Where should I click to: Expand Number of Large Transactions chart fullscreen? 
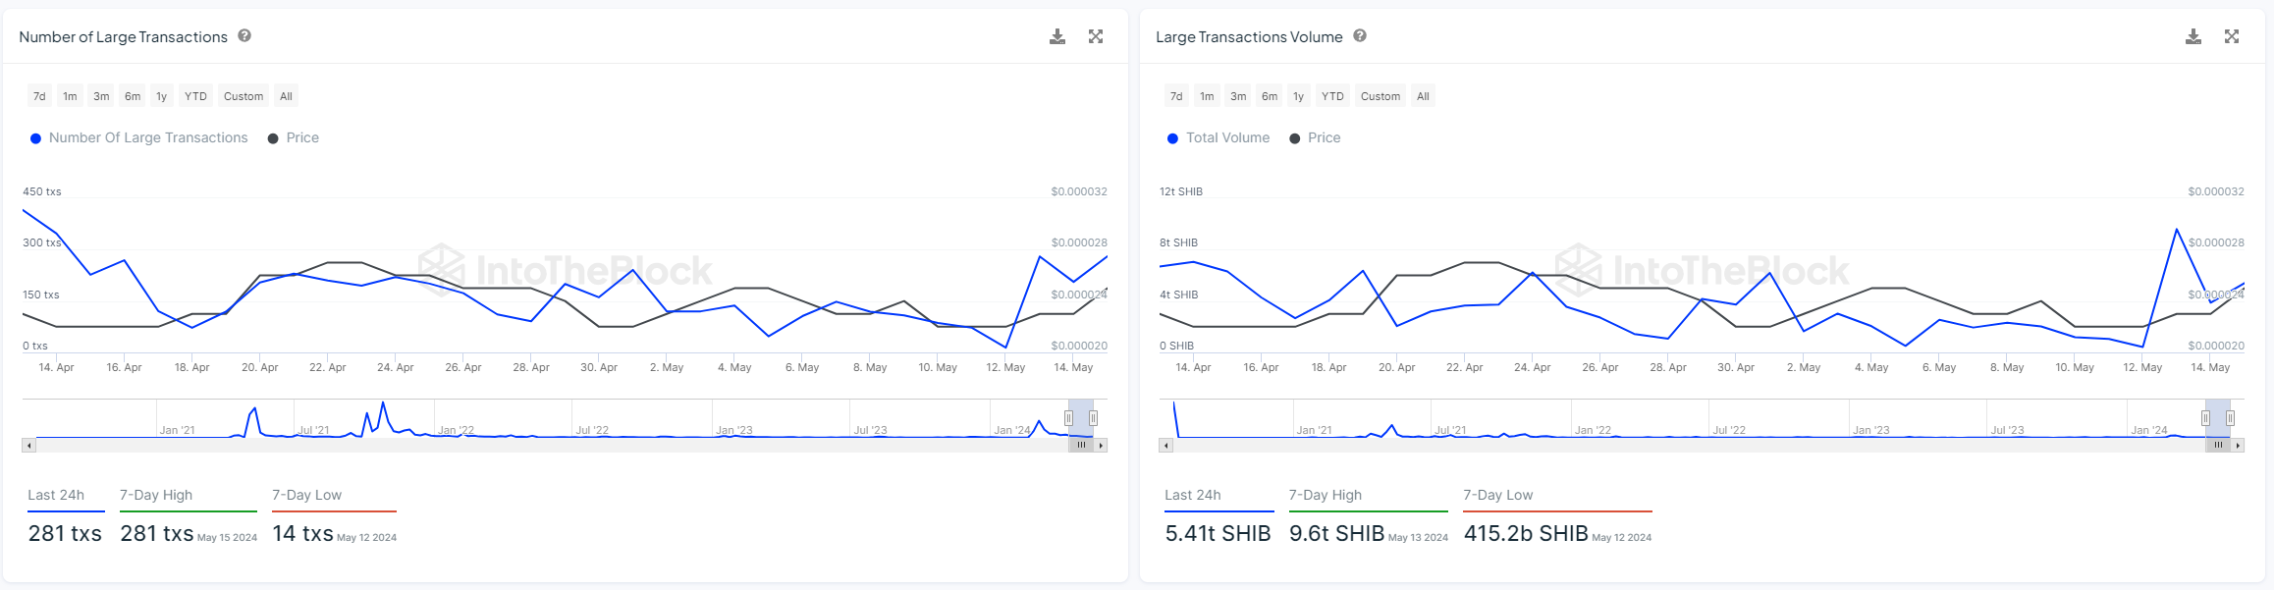[1096, 36]
